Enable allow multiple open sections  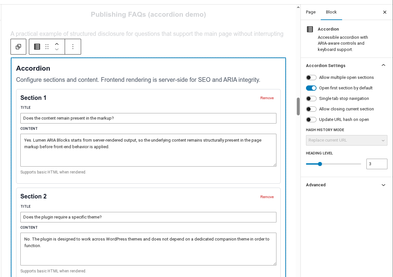click(311, 77)
